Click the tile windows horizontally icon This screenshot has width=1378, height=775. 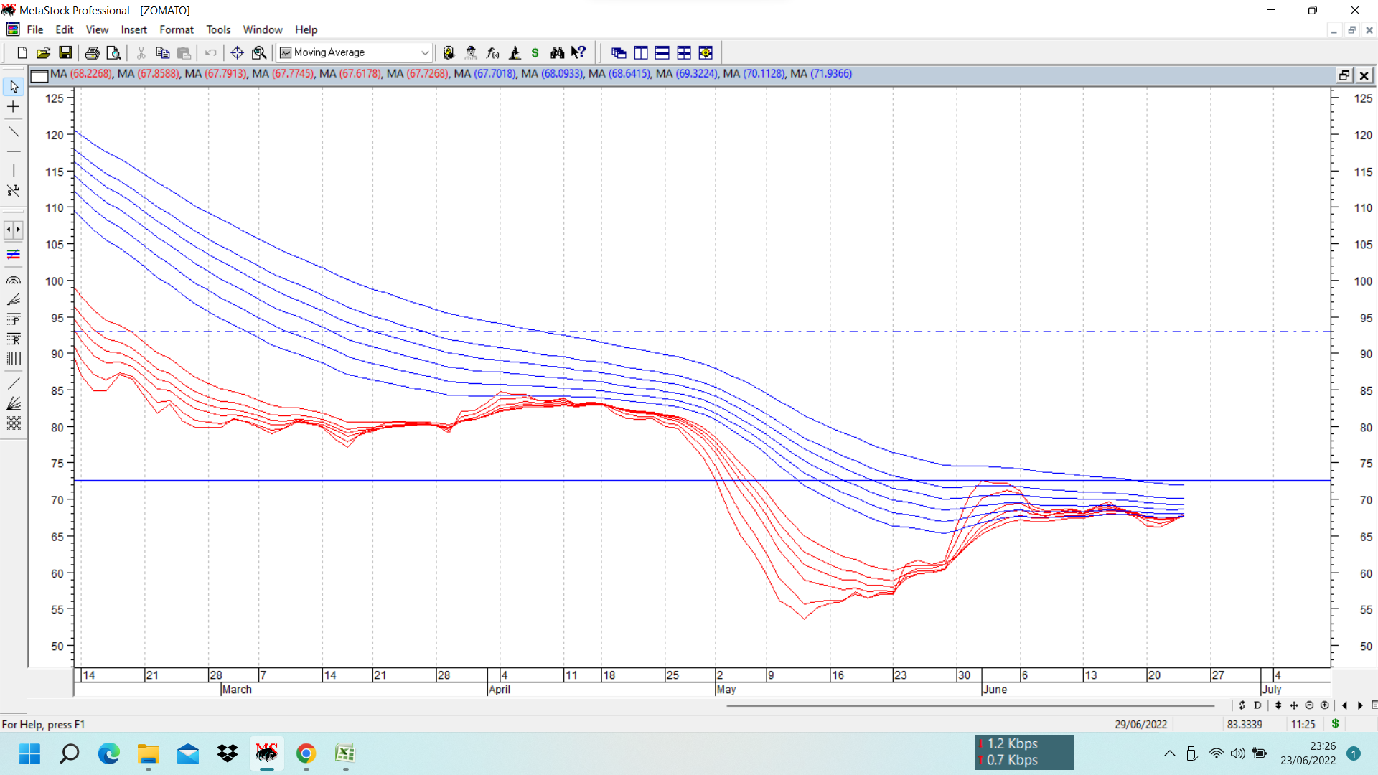662,52
